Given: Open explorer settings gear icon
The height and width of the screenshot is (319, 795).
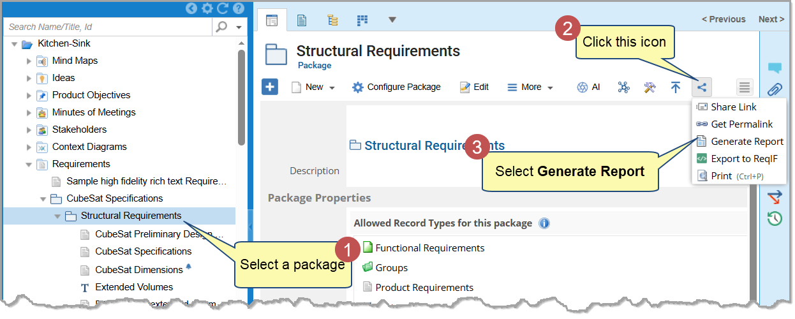Looking at the screenshot, I should [207, 8].
